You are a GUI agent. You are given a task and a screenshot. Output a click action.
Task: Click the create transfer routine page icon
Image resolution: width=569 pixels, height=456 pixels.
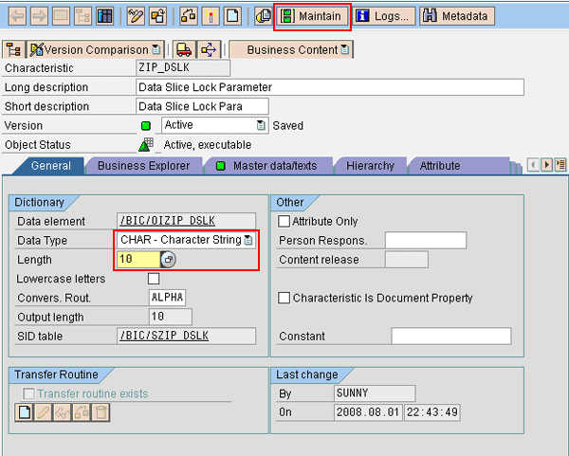pos(25,412)
